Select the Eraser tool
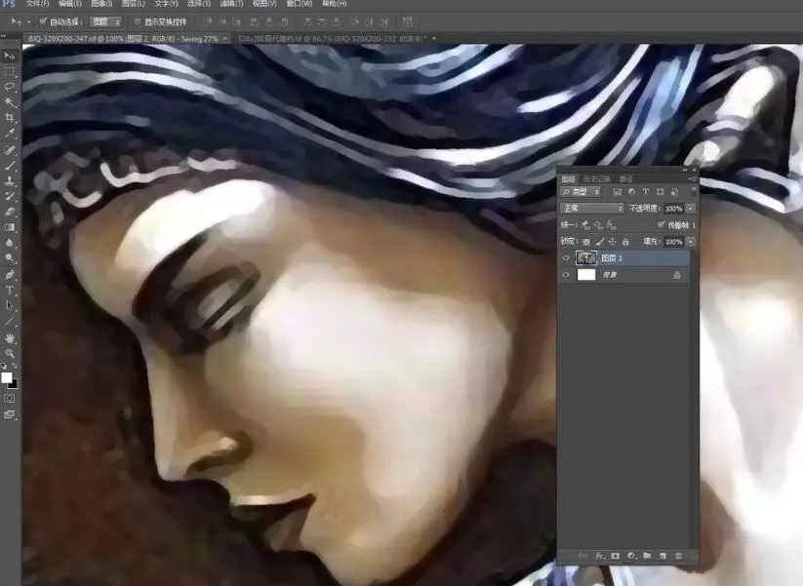This screenshot has width=803, height=586. click(10, 212)
